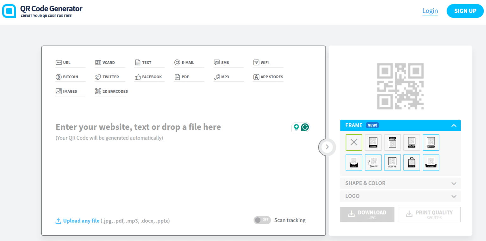Collapse the Frame panel
The width and height of the screenshot is (486, 241).
(454, 125)
